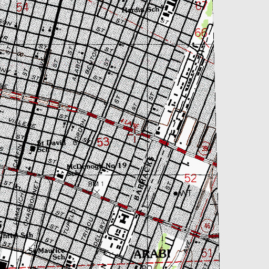Screen dimensions: 269x269
Task: Click the ALABO street label
Action: [x=77, y=70]
